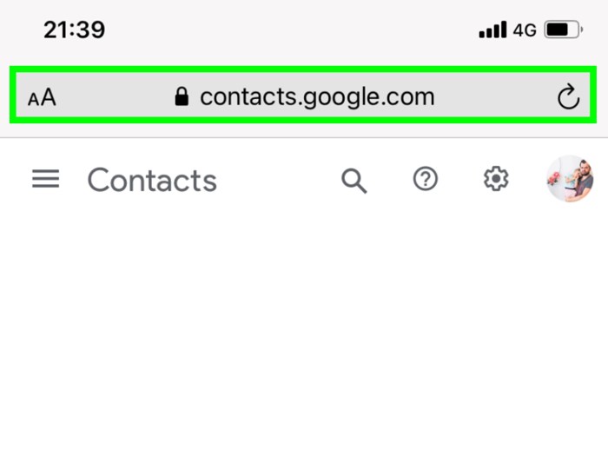Tap the gap below the address bar
This screenshot has height=456, width=608.
(x=304, y=129)
